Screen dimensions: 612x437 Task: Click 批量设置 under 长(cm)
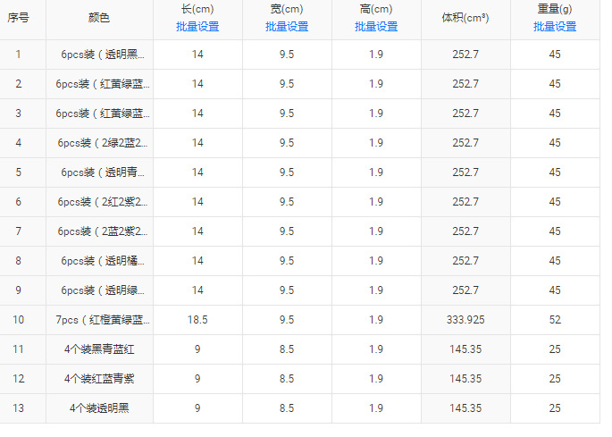coord(197,27)
